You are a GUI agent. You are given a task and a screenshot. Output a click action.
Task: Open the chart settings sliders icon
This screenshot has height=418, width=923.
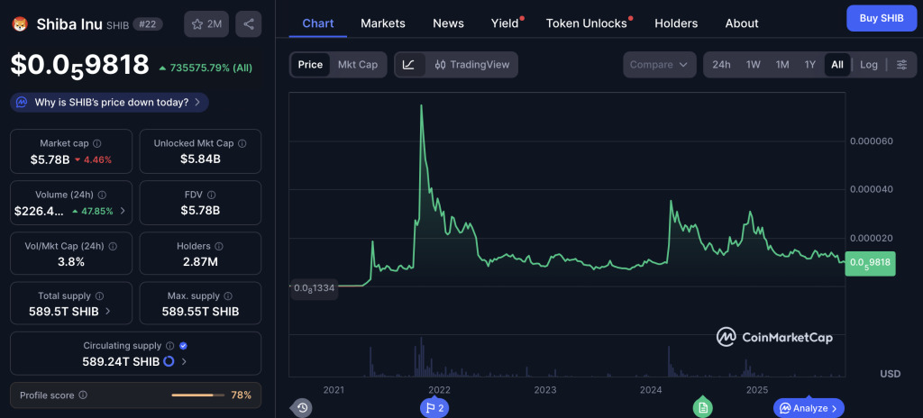(x=901, y=65)
